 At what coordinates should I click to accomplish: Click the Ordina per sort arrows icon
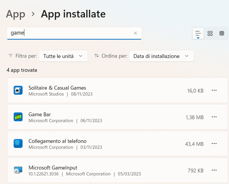pyautogui.click(x=97, y=56)
